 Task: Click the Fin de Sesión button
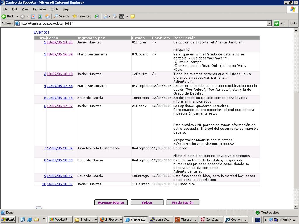click(x=183, y=202)
